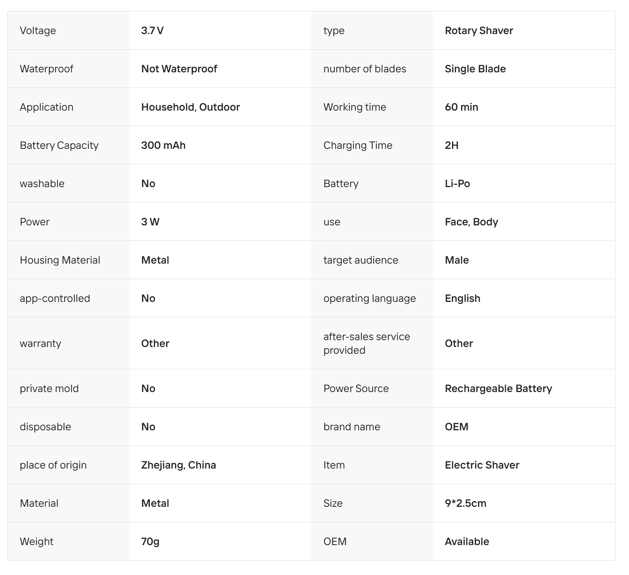Select the 3 W power value
The width and height of the screenshot is (629, 575).
[x=150, y=222]
